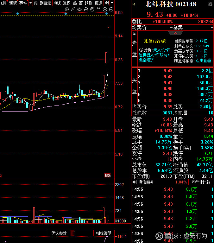
Task: Toggle the chart lock icon
Action: (x=98, y=9)
